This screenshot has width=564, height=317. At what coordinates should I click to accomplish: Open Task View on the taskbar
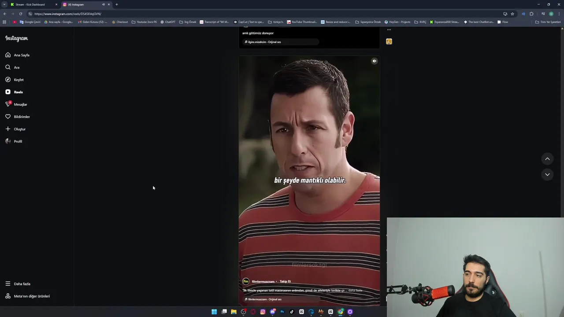click(x=224, y=312)
